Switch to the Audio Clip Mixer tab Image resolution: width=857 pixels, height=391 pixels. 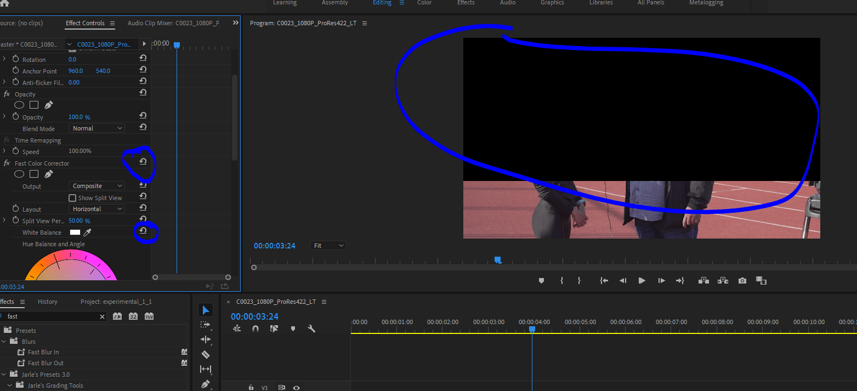[x=173, y=23]
